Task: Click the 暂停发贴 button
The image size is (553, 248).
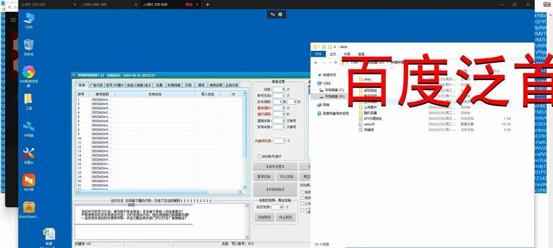Action: tap(264, 176)
